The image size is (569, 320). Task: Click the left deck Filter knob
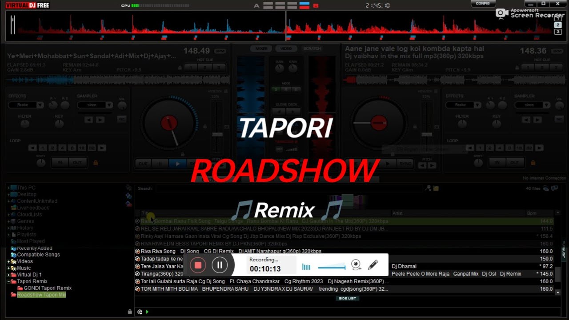coord(24,124)
